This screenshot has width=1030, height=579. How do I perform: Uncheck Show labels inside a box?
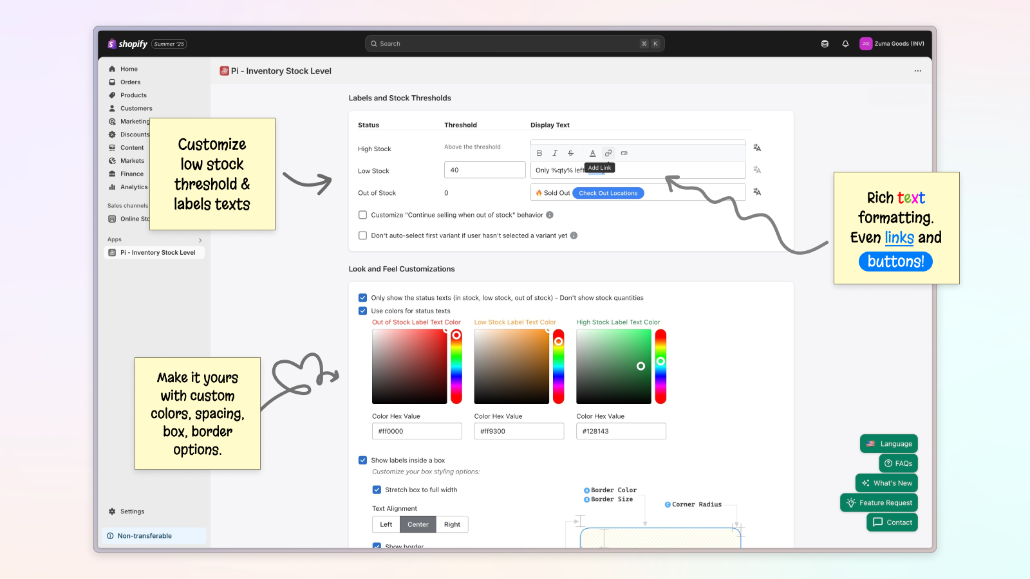pyautogui.click(x=362, y=460)
